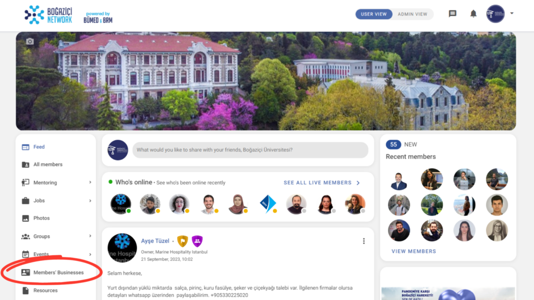This screenshot has height=300, width=534.
Task: Expand the Groups submenu arrow
Action: click(x=90, y=236)
